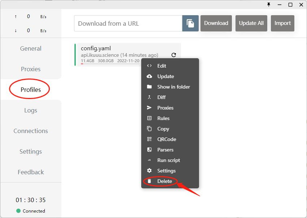Screen dimensions: 307x218
Task: Click the refresh icon on config.yaml profile
Action: (x=174, y=55)
